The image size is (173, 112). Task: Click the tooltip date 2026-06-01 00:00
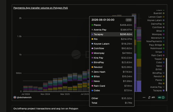tap(103, 20)
